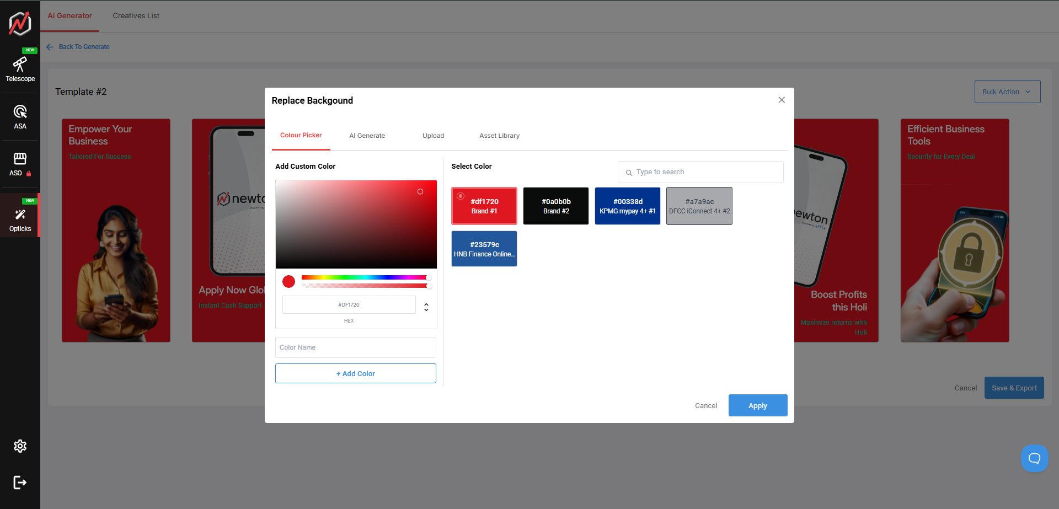Open the ASO store icon
The height and width of the screenshot is (509, 1059).
point(20,159)
